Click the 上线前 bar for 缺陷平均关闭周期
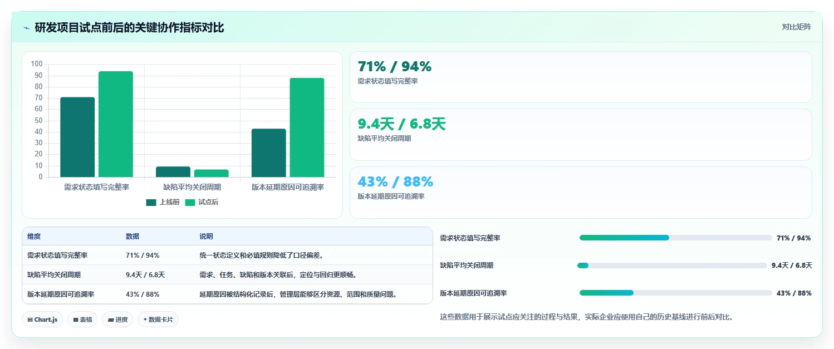Viewport: 834px width, 349px height. click(173, 172)
